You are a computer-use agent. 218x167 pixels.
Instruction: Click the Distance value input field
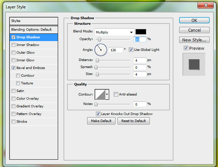[140, 60]
